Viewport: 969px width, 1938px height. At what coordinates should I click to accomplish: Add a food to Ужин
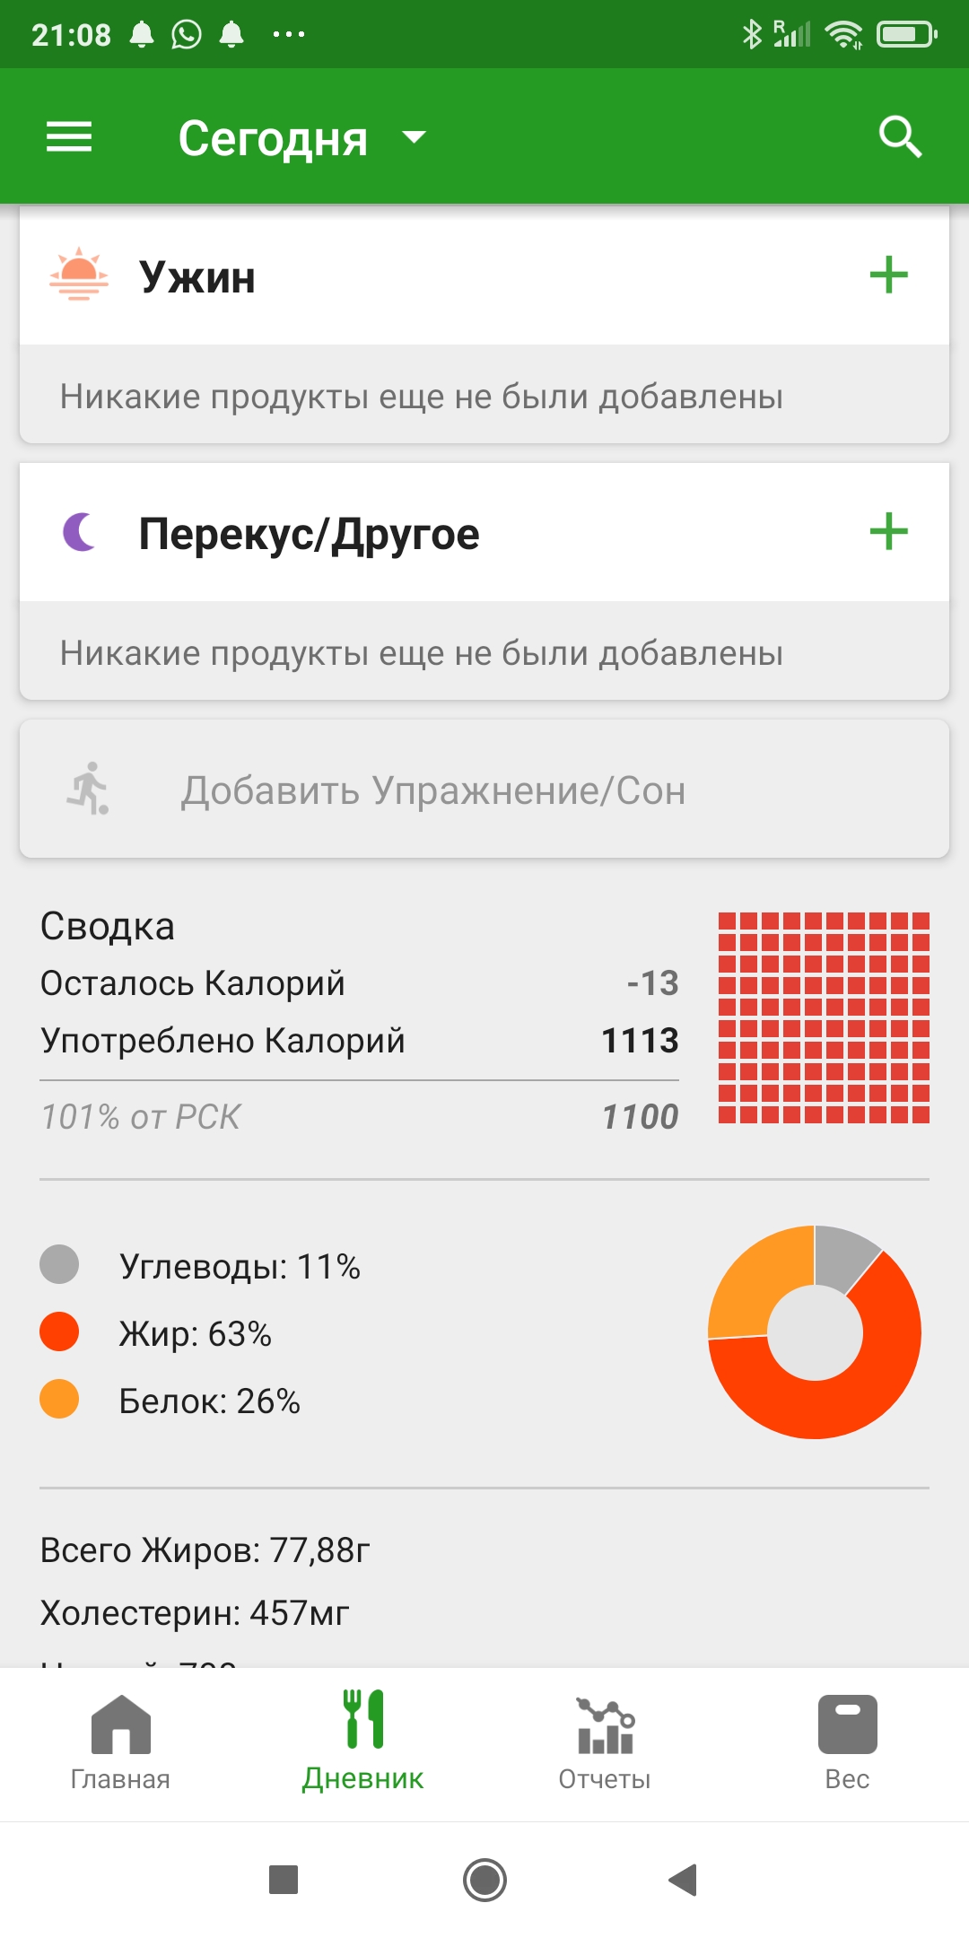(x=888, y=275)
